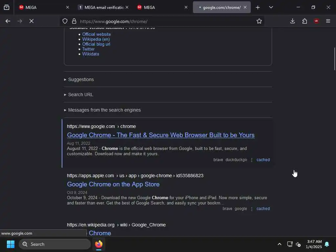Open cached link for App Store result

[x=263, y=209]
